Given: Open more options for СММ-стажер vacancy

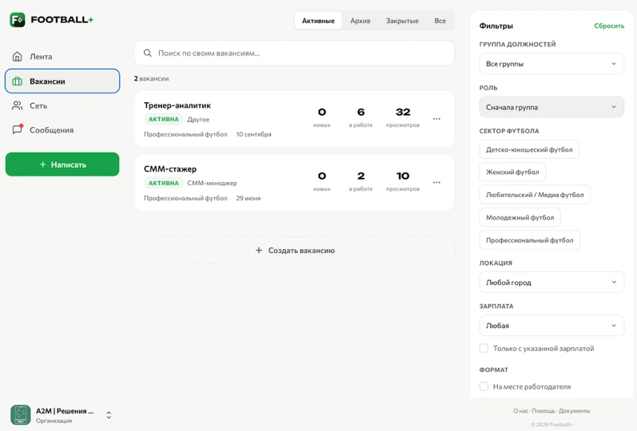Looking at the screenshot, I should click(436, 183).
